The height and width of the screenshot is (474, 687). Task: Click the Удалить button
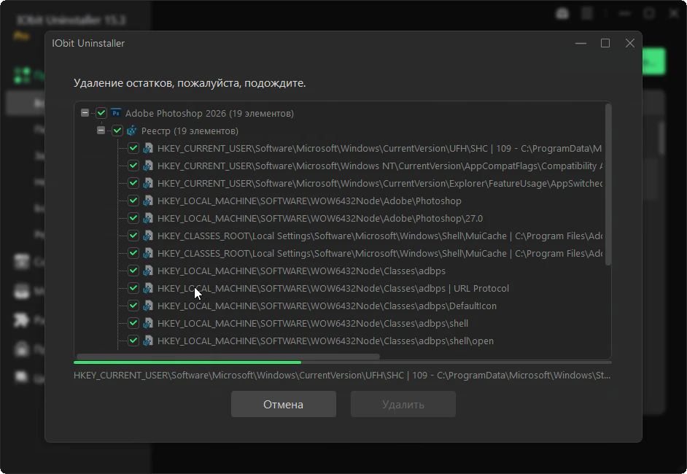(x=403, y=404)
